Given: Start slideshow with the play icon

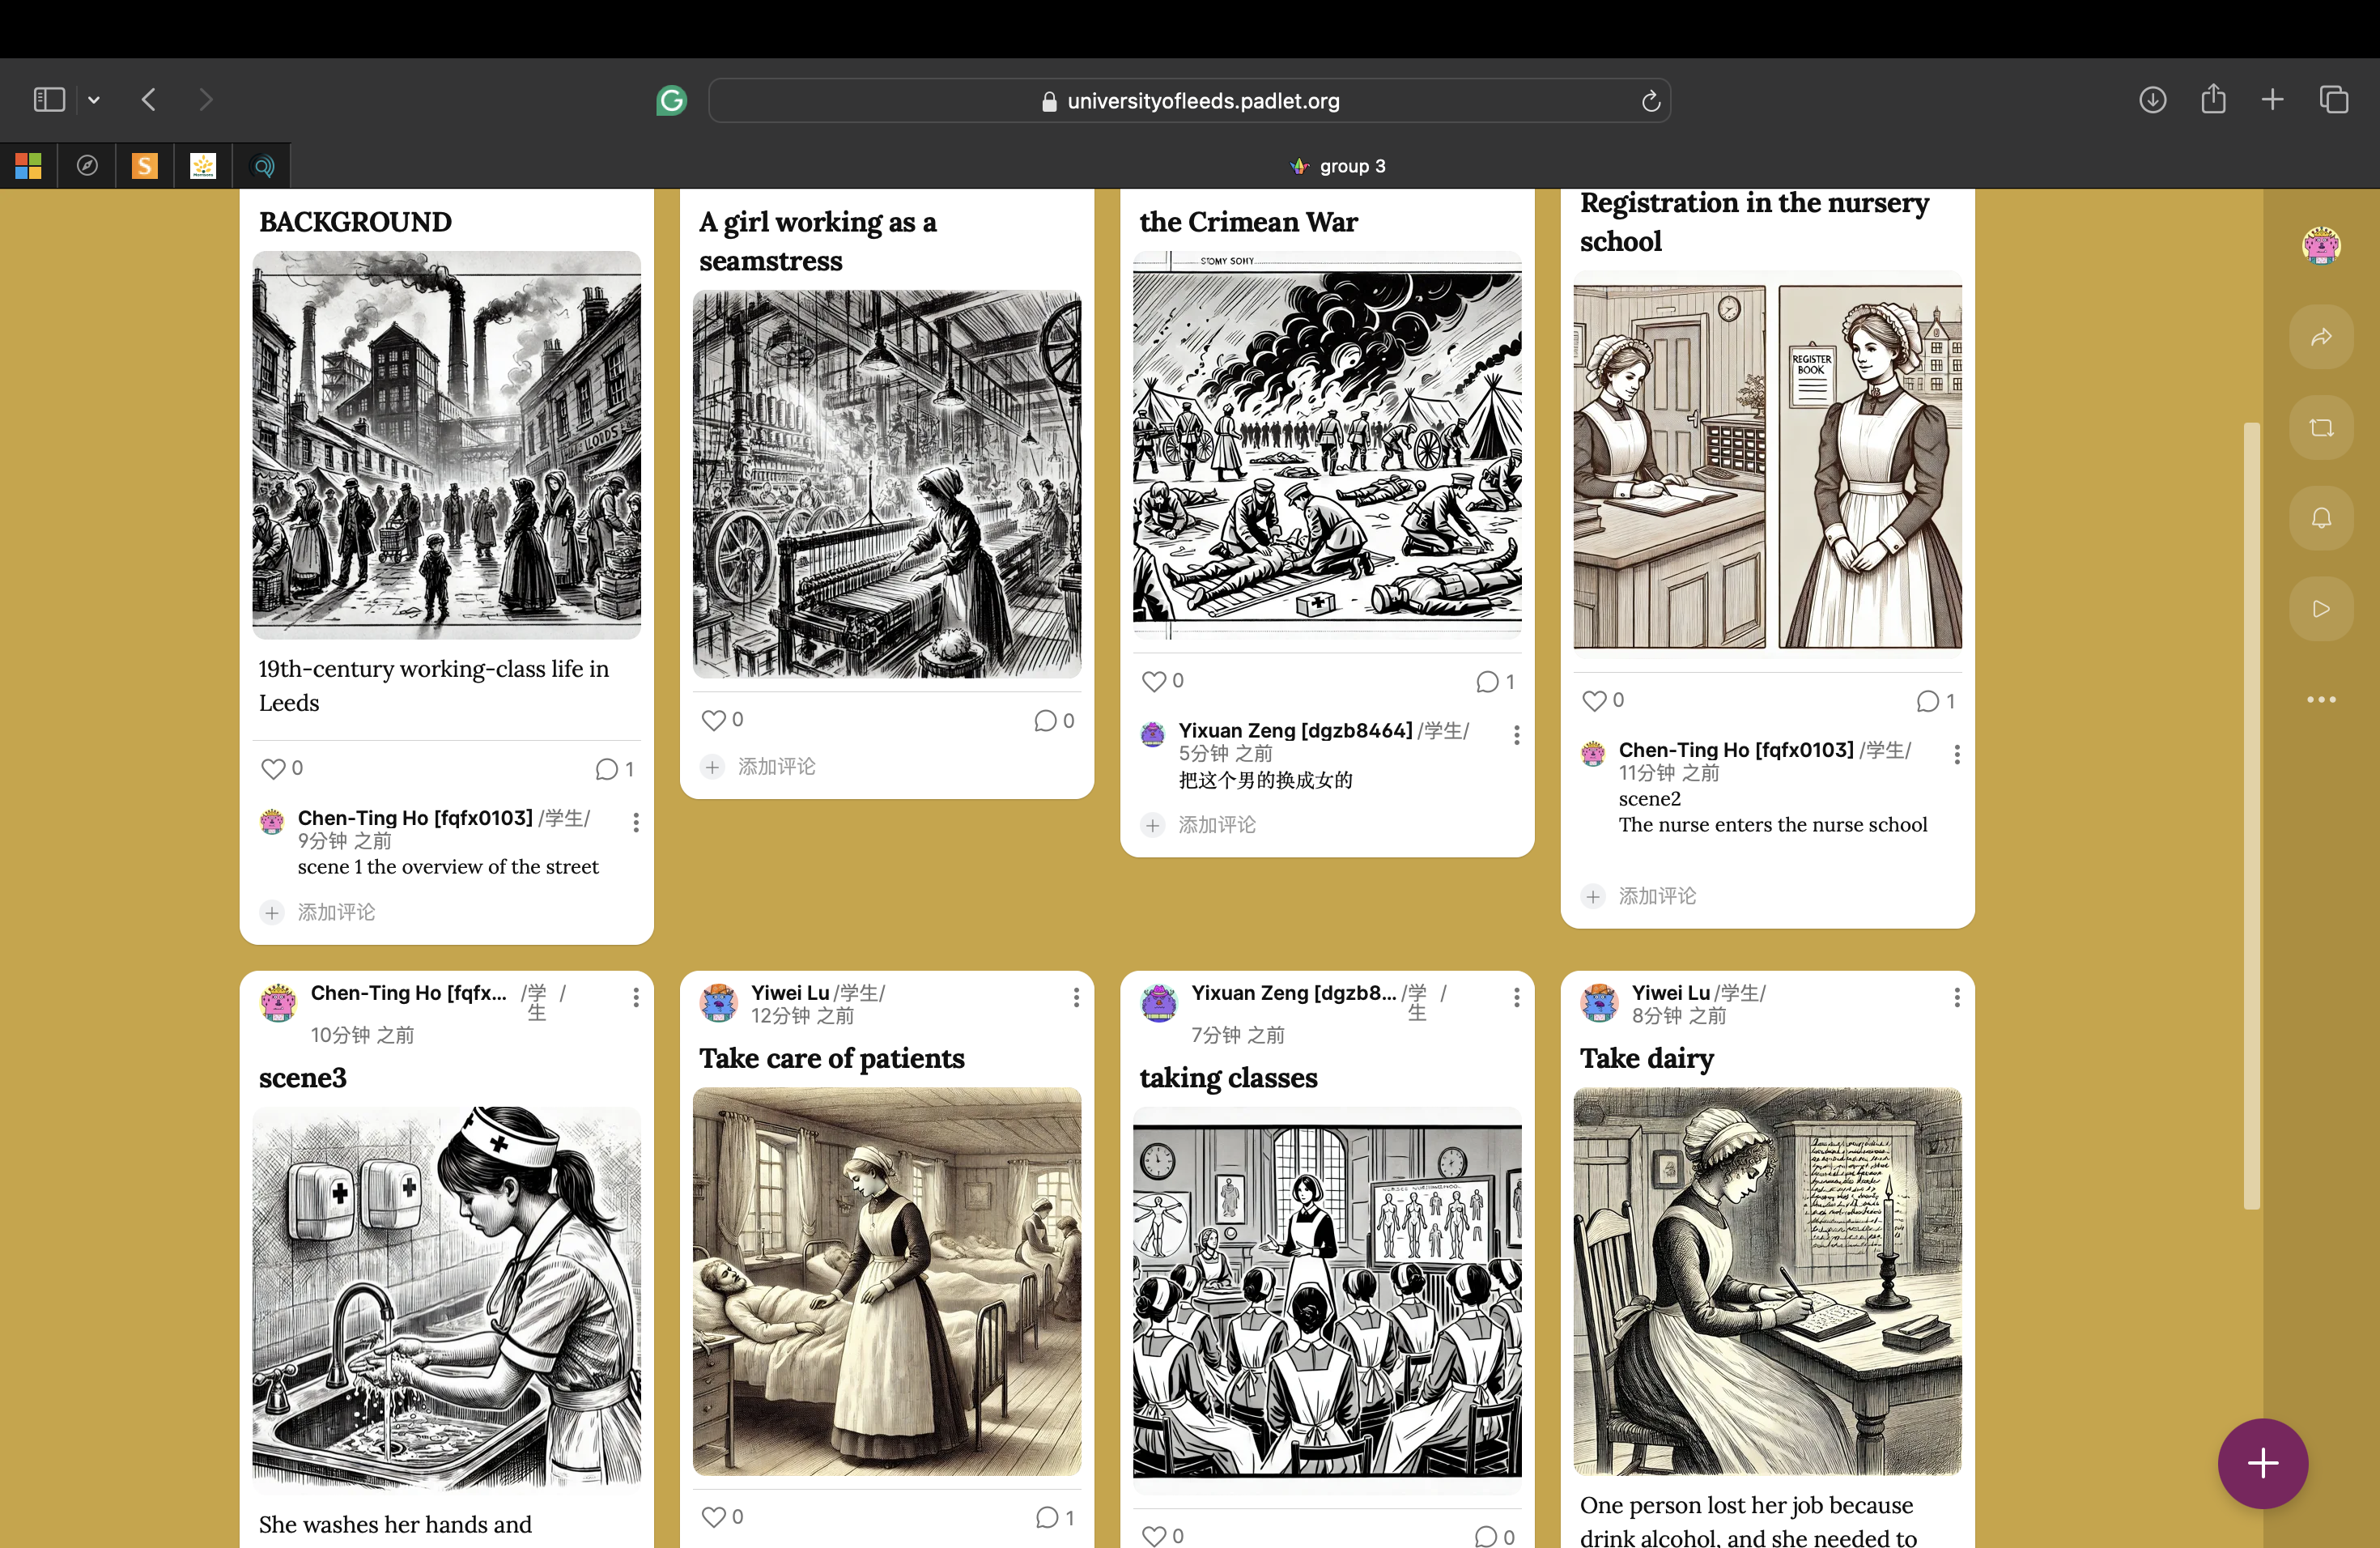Looking at the screenshot, I should pyautogui.click(x=2321, y=609).
